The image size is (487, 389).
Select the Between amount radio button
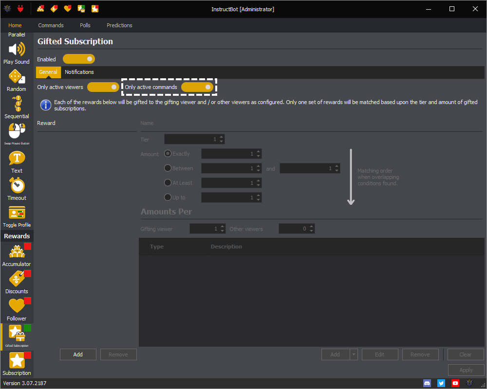[x=168, y=168]
